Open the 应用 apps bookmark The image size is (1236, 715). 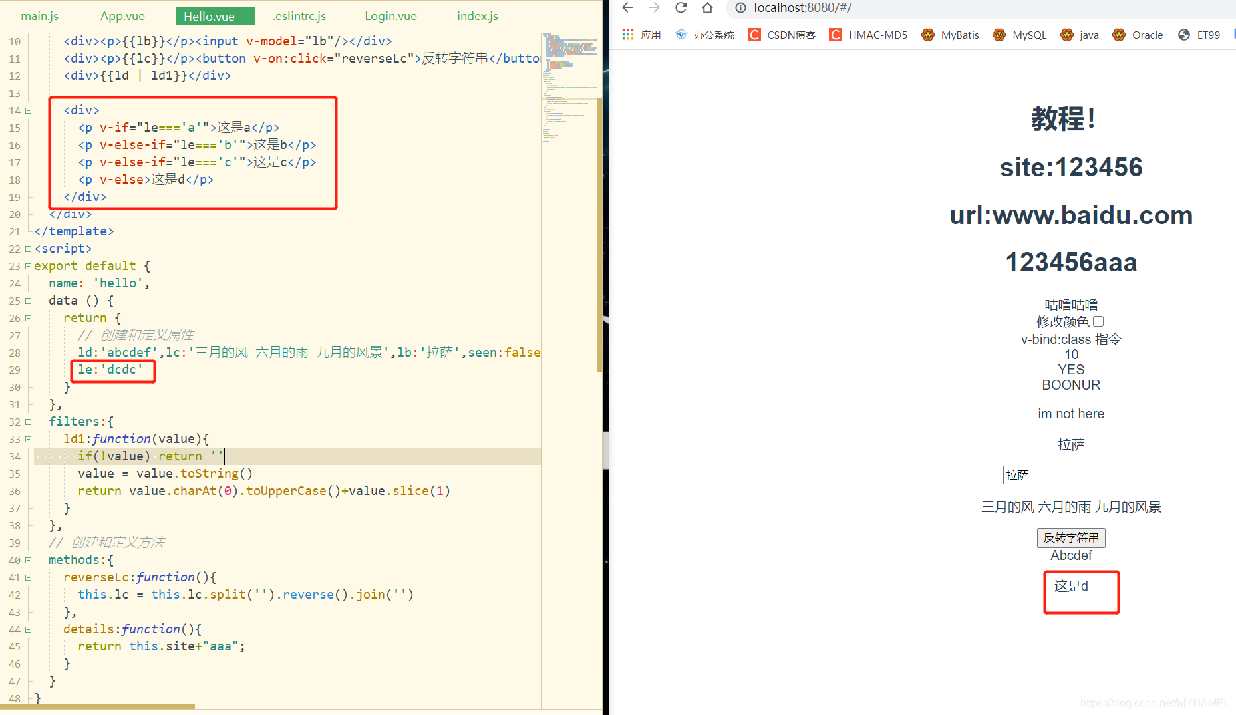[641, 35]
